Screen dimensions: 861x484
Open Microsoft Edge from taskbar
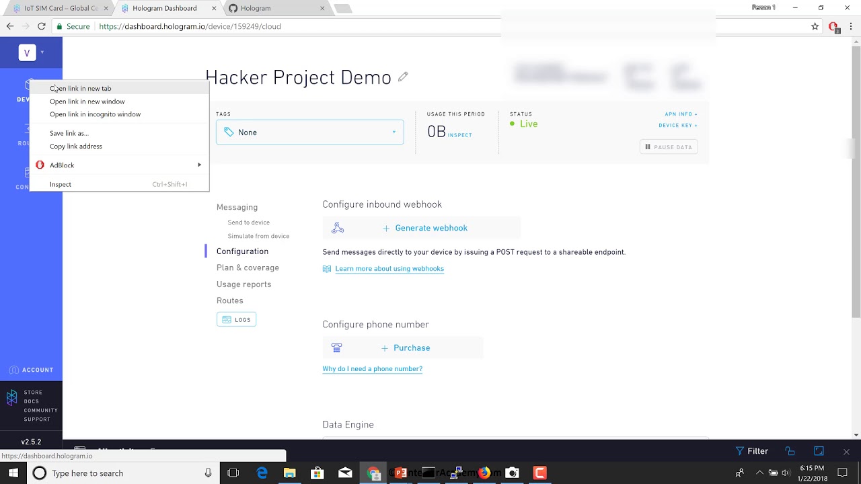click(x=262, y=473)
